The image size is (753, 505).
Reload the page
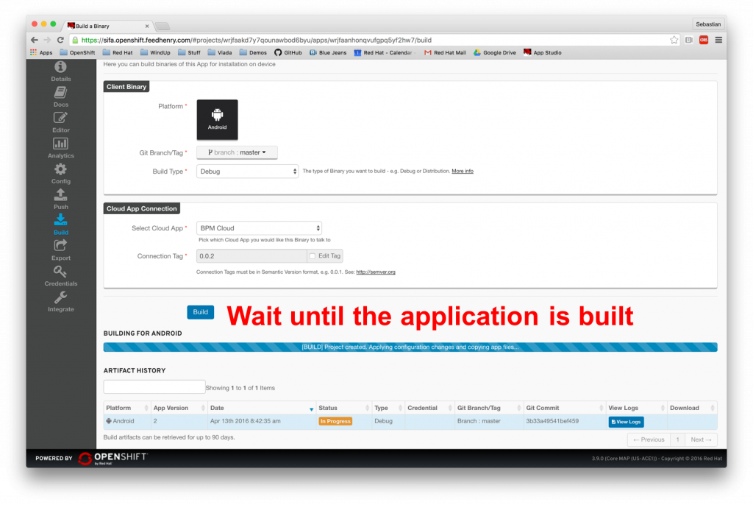click(x=60, y=40)
